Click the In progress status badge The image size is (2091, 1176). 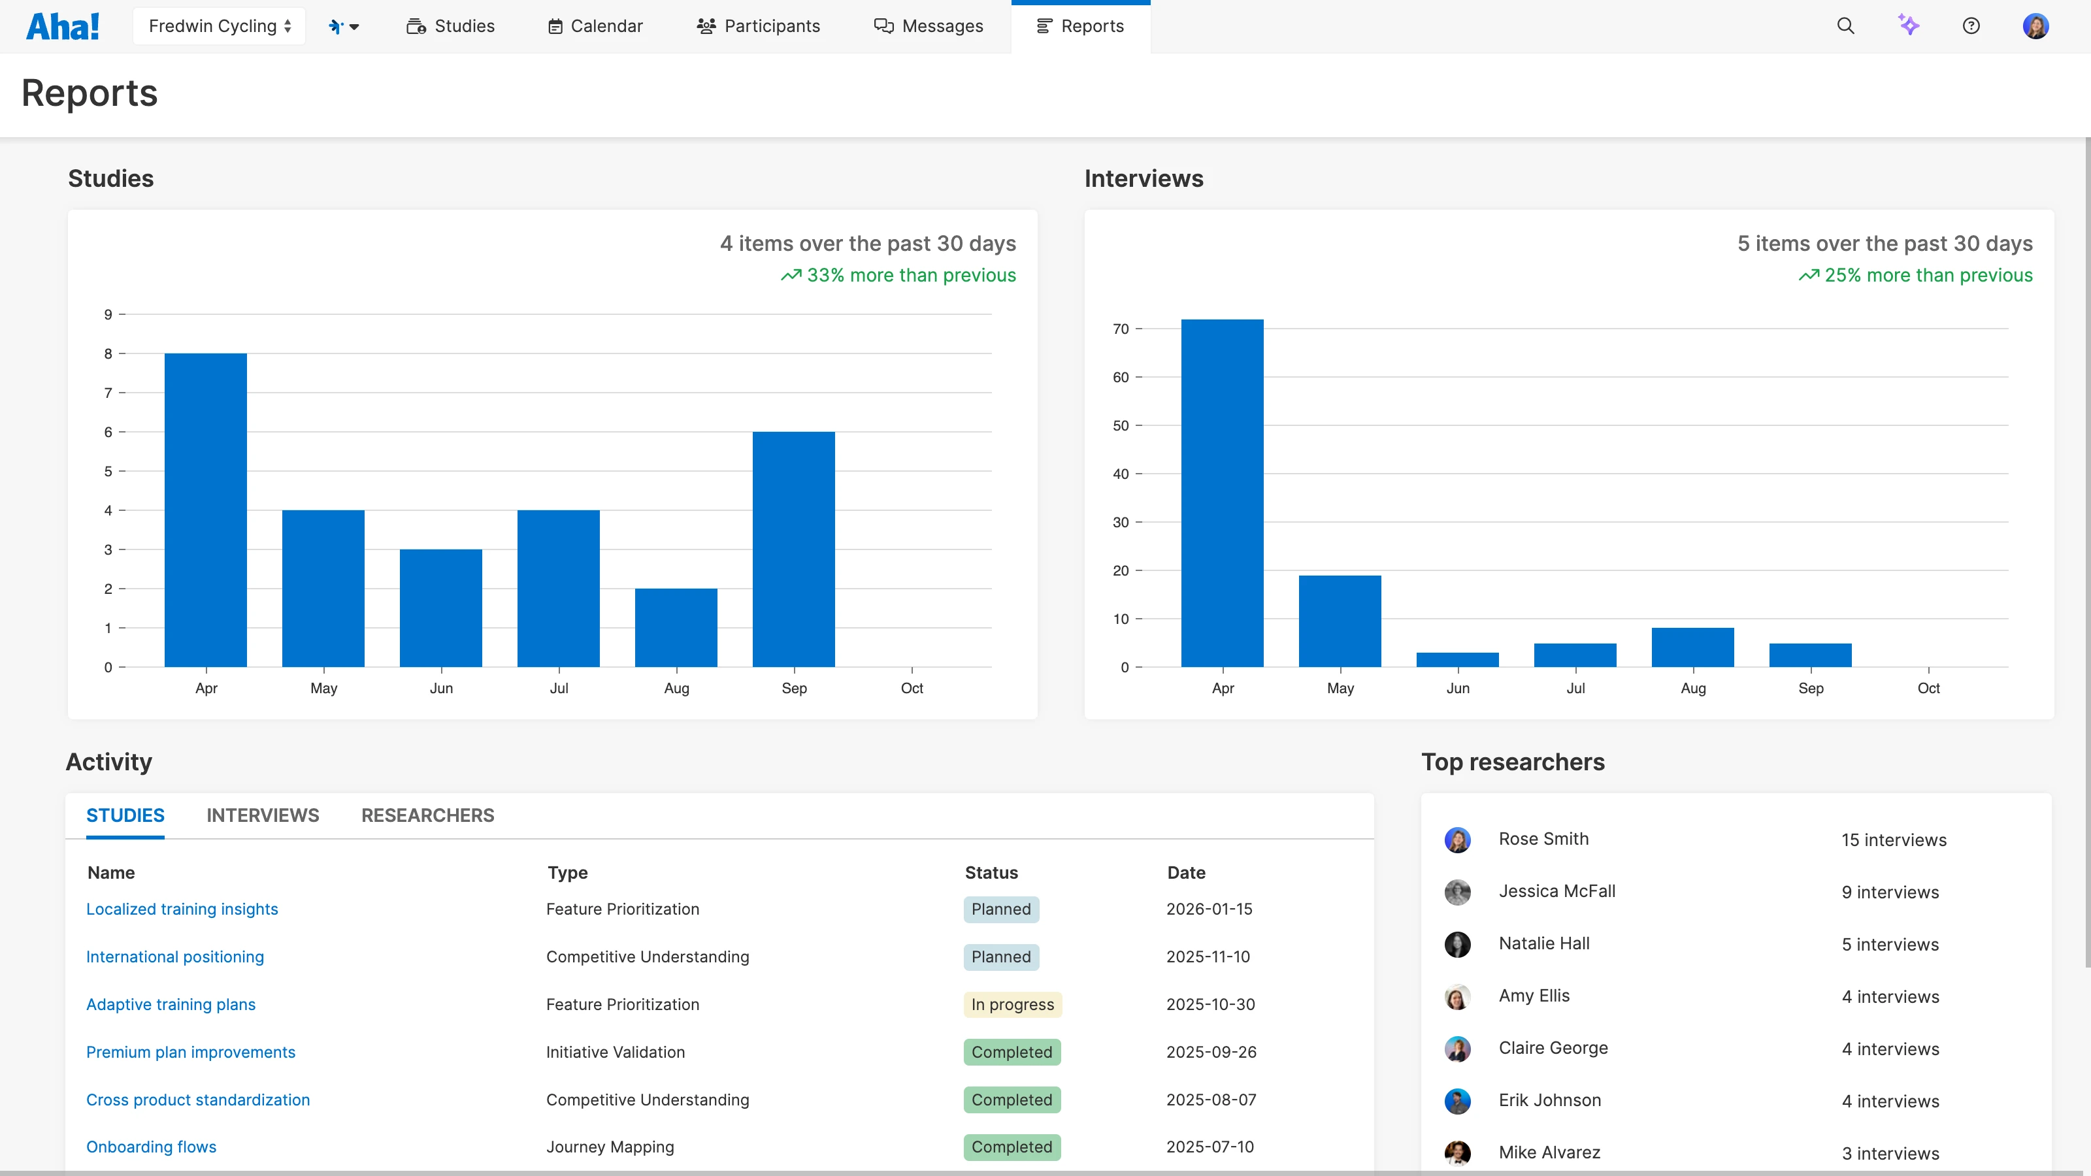pyautogui.click(x=1012, y=1004)
